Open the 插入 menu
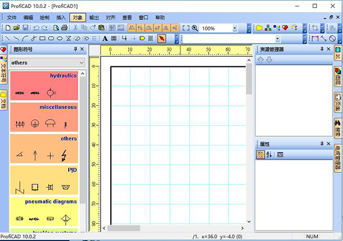 click(x=61, y=18)
